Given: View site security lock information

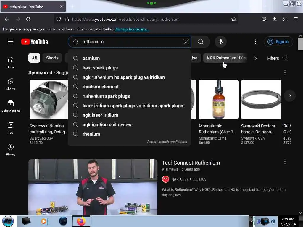Looking at the screenshot, I should 67,19.
